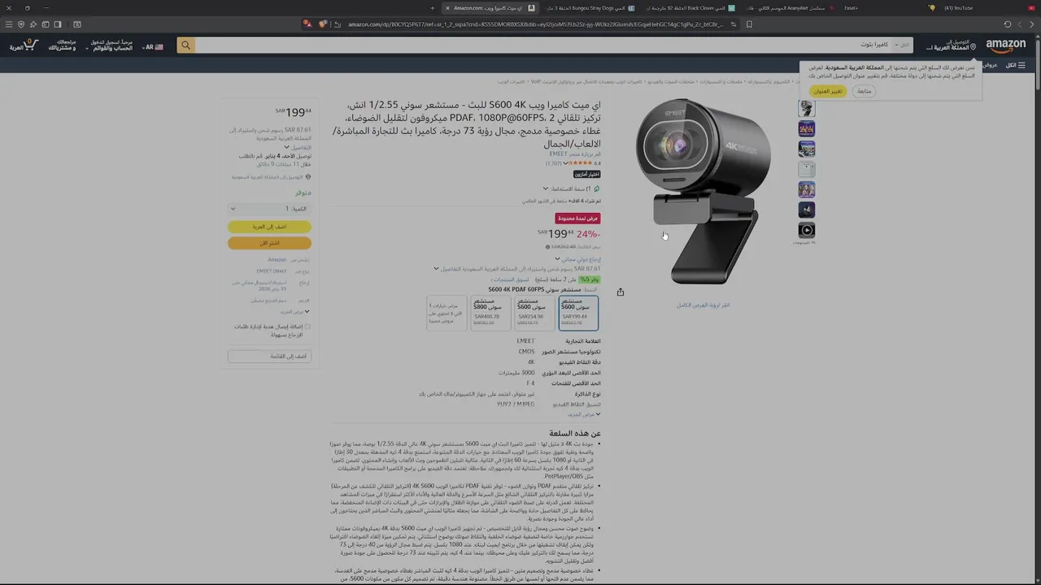Expand the account and lists menu

pyautogui.click(x=108, y=45)
